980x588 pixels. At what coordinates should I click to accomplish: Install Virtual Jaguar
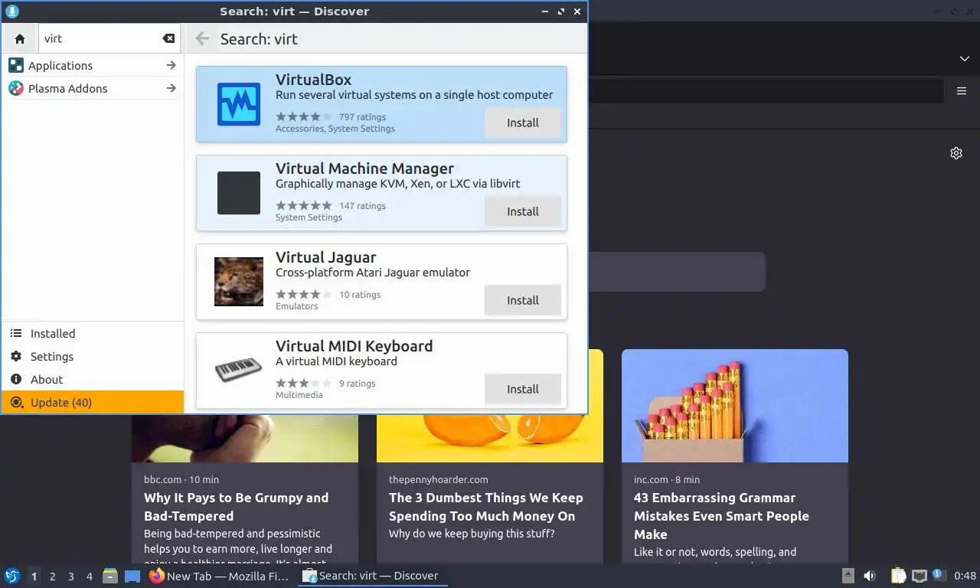[x=523, y=300]
